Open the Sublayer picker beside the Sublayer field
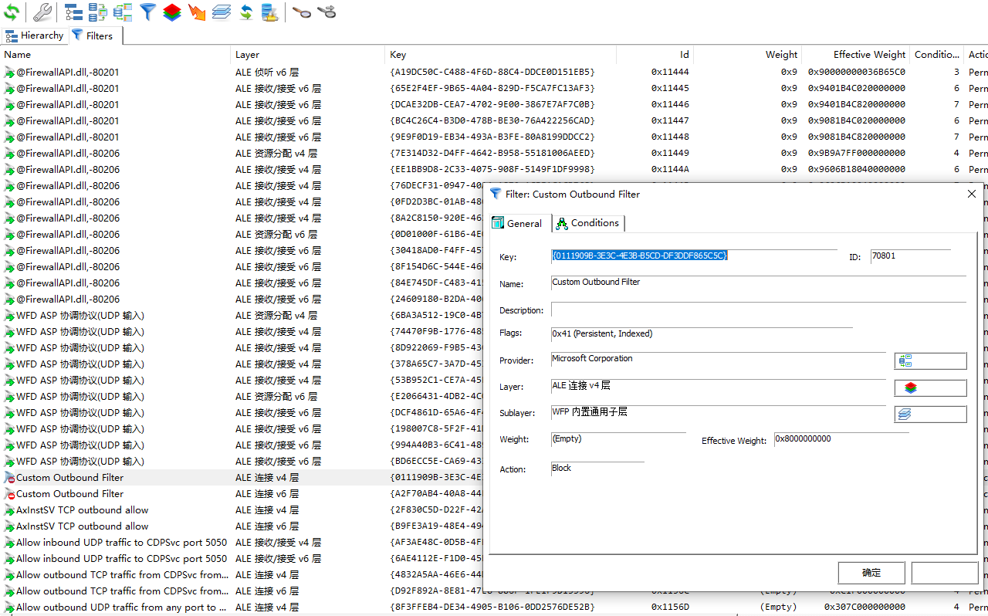The width and height of the screenshot is (988, 616). pyautogui.click(x=930, y=414)
